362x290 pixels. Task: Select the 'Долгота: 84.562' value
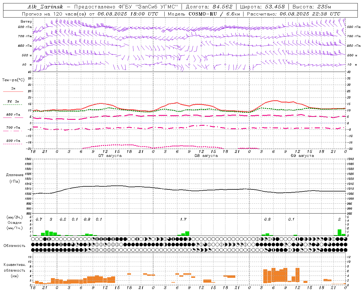(x=209, y=7)
